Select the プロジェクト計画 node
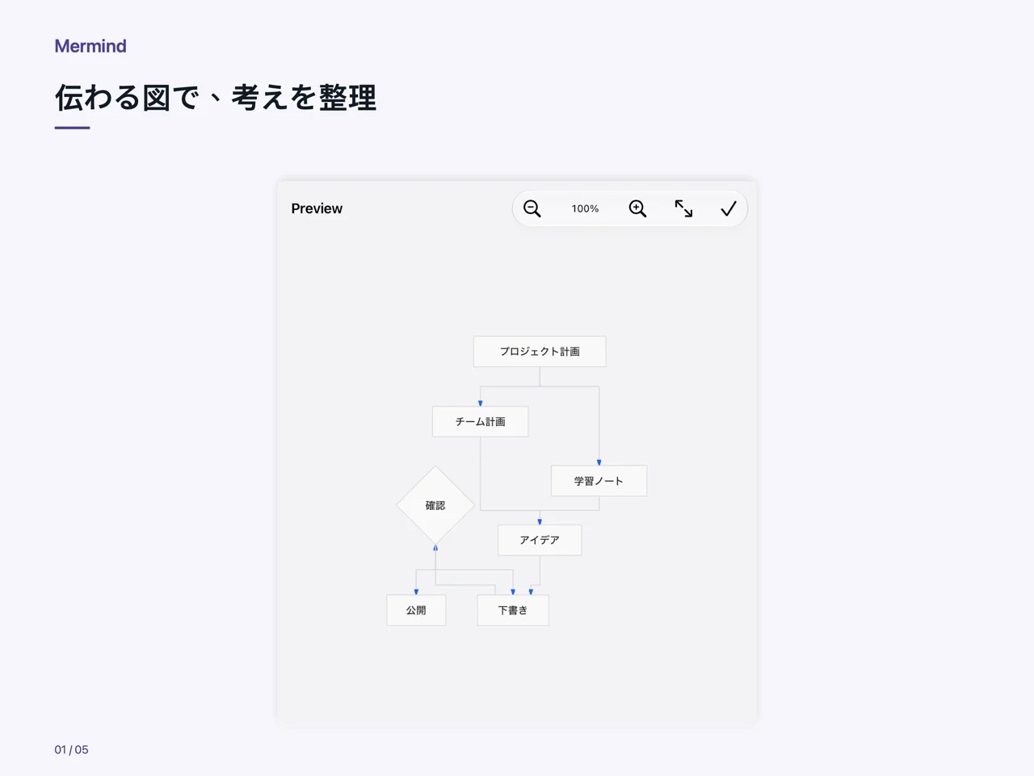 (x=540, y=352)
